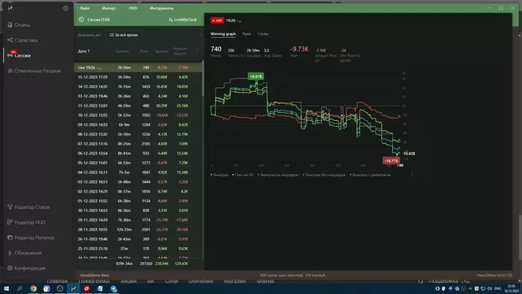
Task: Sort sessions by the Duration column
Action: coord(122,51)
